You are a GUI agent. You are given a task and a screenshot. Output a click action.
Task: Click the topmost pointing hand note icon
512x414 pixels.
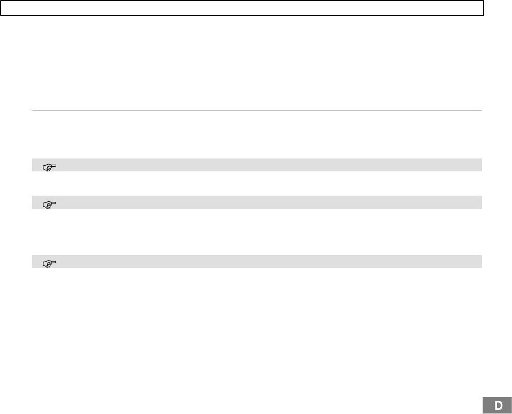(50, 167)
